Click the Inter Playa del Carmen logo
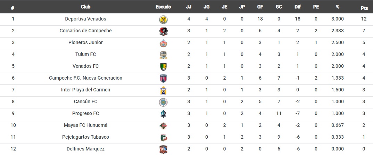Viewport: 373px width, 155px height. 163,90
